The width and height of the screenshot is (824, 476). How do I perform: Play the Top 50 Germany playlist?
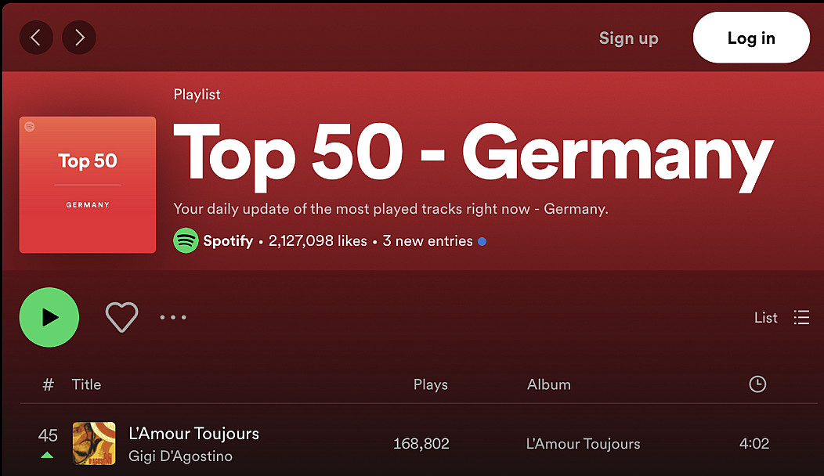[x=49, y=317]
